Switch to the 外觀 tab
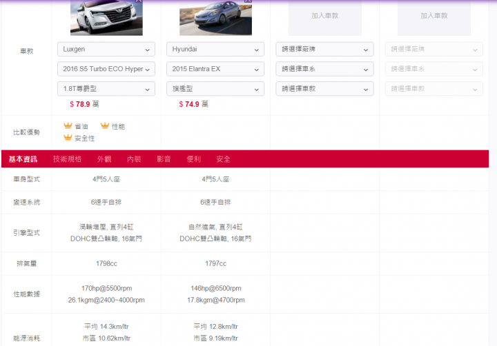The width and height of the screenshot is (497, 346). (104, 159)
